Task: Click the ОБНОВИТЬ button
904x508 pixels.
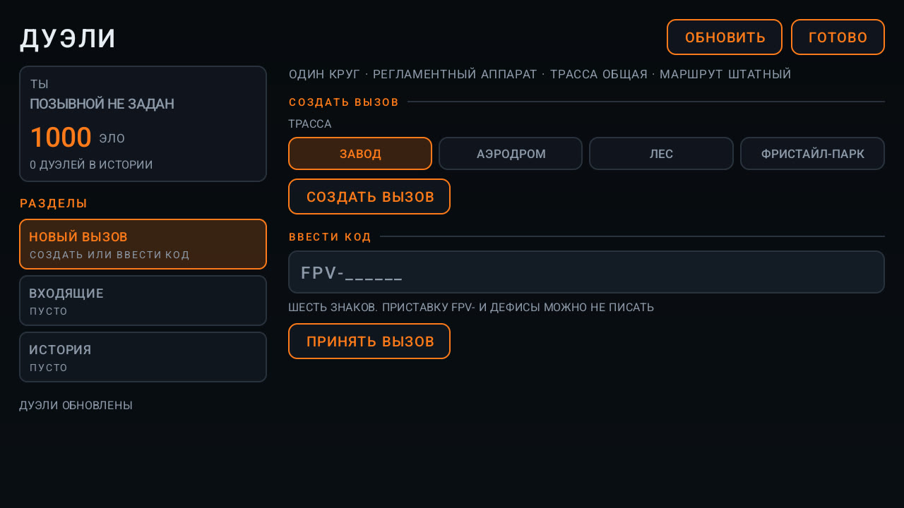Action: pos(725,37)
